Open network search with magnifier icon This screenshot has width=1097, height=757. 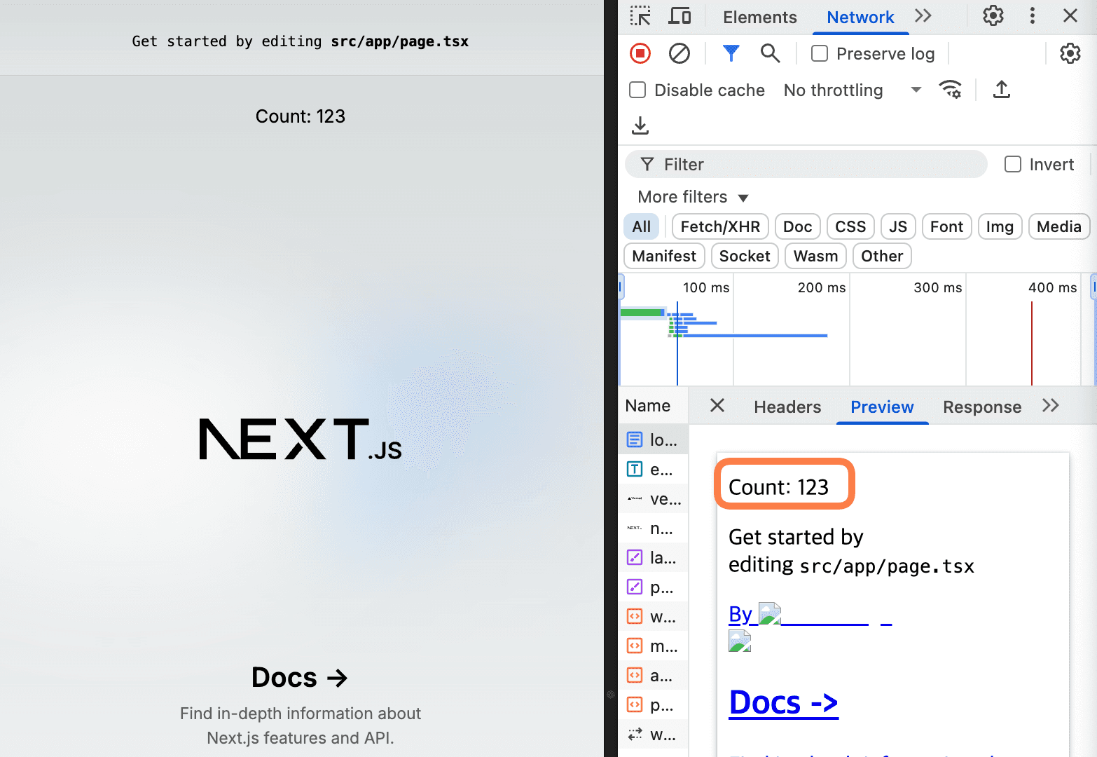click(770, 53)
